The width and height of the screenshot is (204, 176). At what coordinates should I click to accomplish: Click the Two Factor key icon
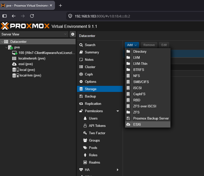(x=85, y=133)
